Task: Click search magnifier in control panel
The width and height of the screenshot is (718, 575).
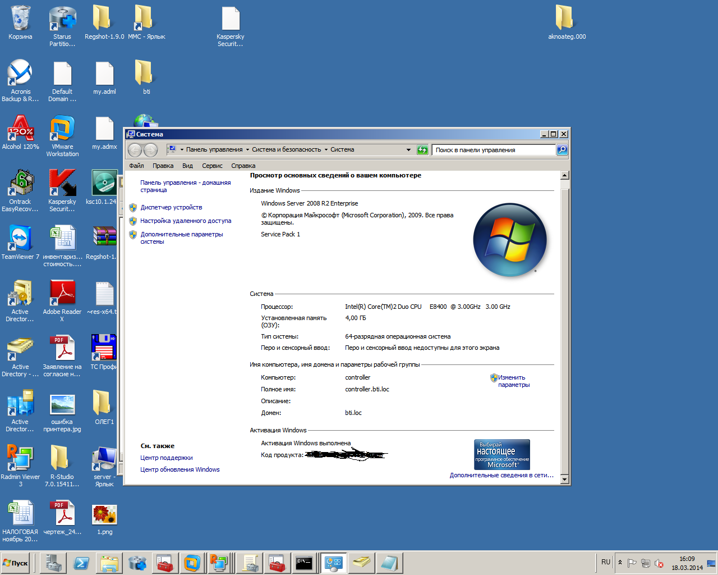Action: tap(562, 150)
